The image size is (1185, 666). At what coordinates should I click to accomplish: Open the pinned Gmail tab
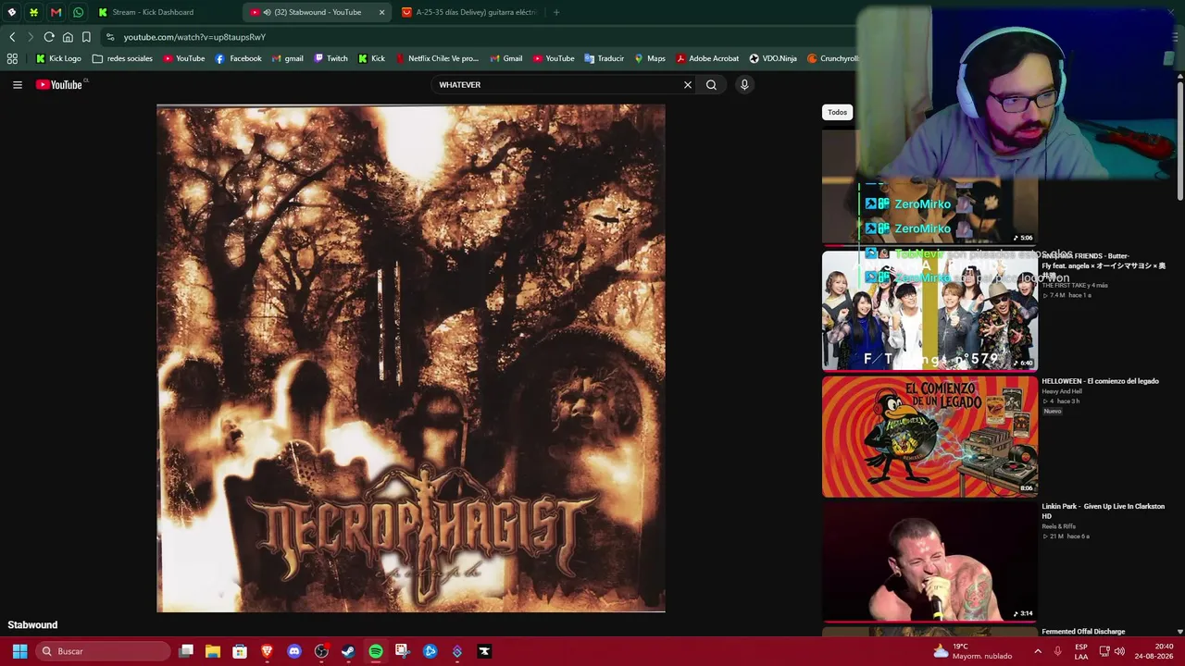56,12
